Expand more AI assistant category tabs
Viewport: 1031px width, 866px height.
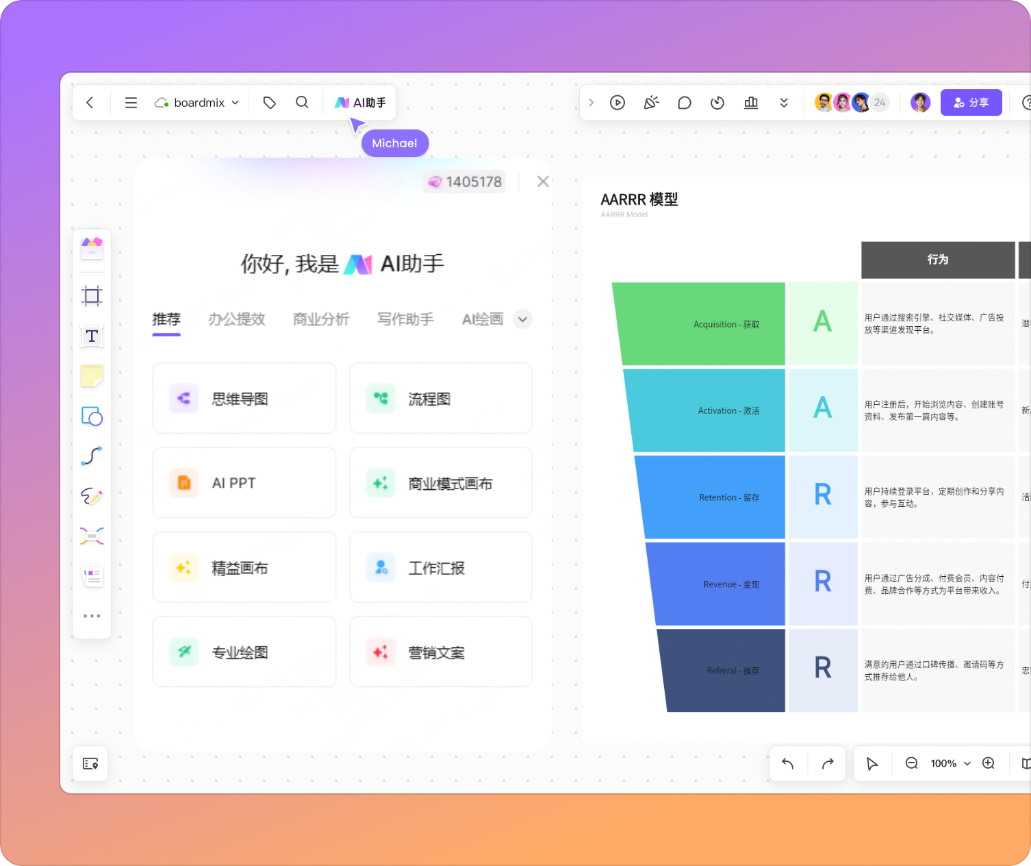click(522, 319)
